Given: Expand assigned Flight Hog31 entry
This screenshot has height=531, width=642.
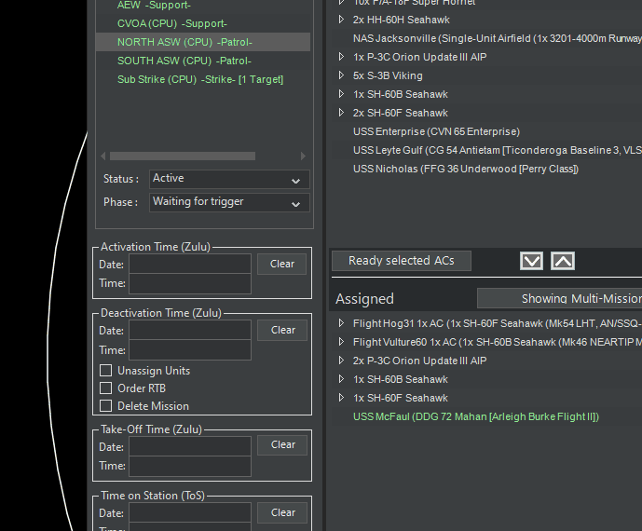Looking at the screenshot, I should tap(341, 323).
